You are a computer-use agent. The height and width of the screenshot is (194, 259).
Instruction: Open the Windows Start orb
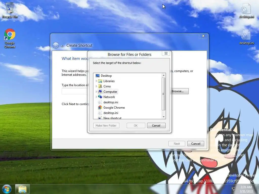tap(7, 189)
